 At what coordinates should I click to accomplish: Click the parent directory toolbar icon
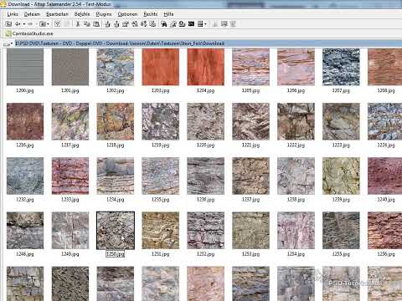8,24
